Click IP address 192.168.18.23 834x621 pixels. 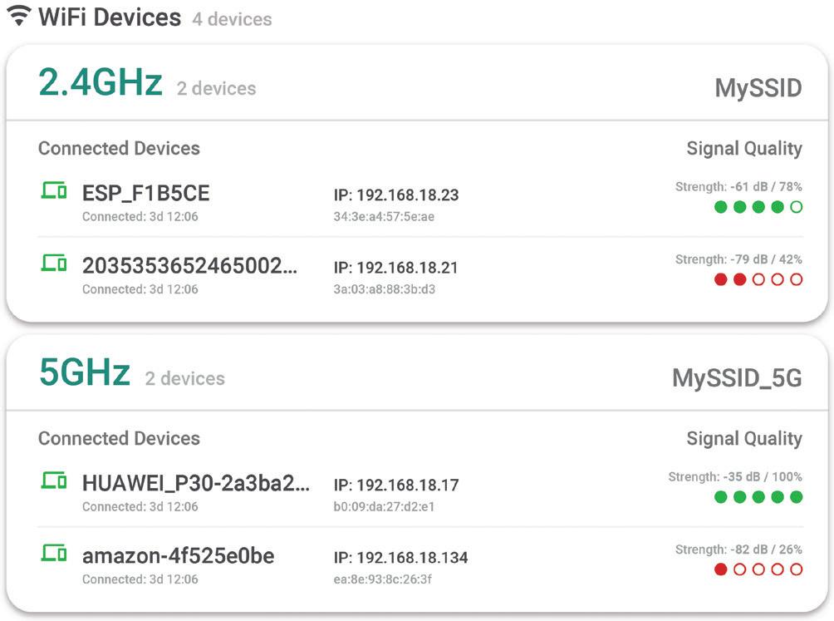click(x=396, y=195)
